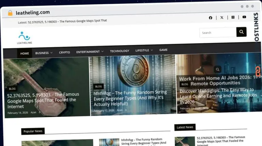
Task: Click the padlock icon in address bar
Action: (10, 13)
